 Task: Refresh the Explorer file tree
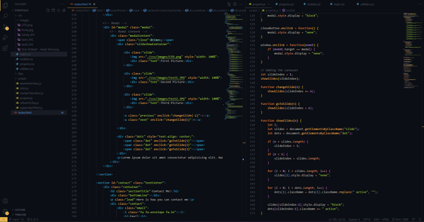(58, 10)
